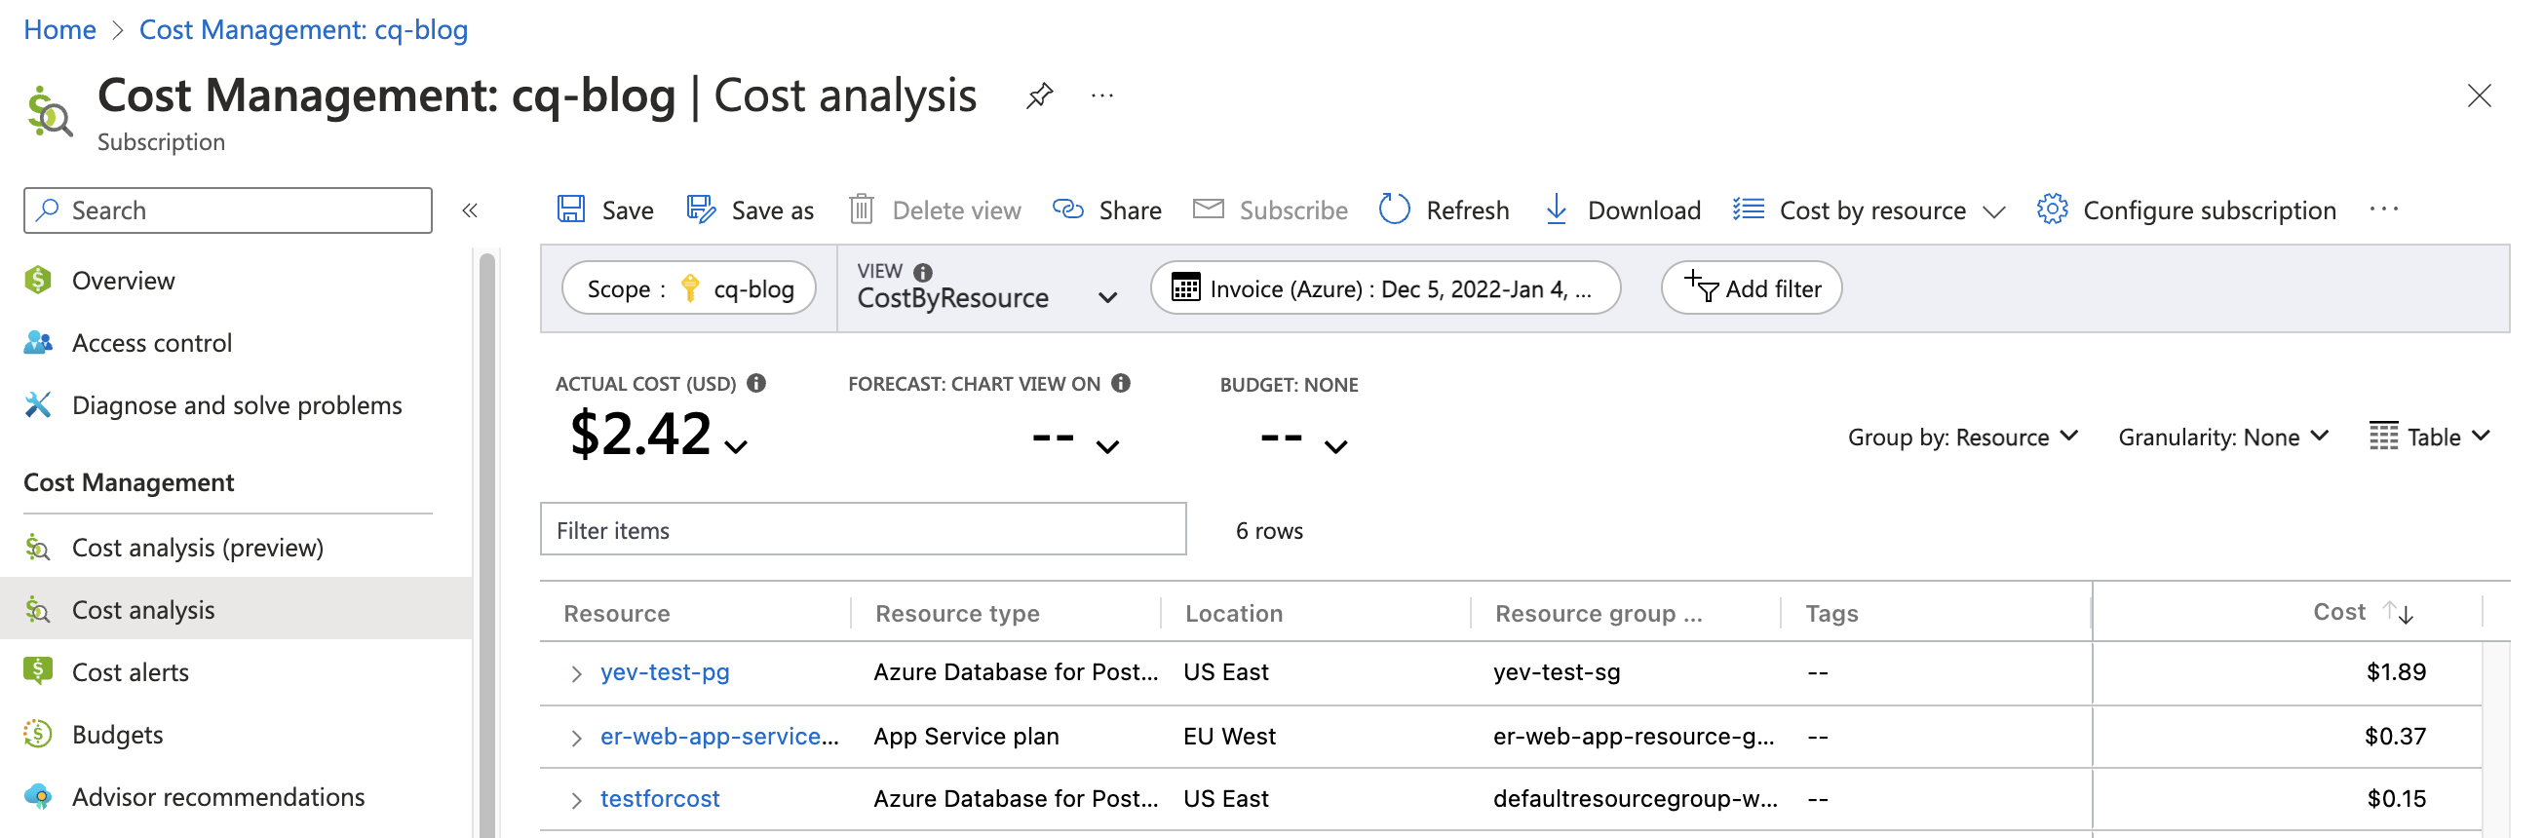Open Cost alerts in sidebar
The width and height of the screenshot is (2544, 838).
[131, 671]
